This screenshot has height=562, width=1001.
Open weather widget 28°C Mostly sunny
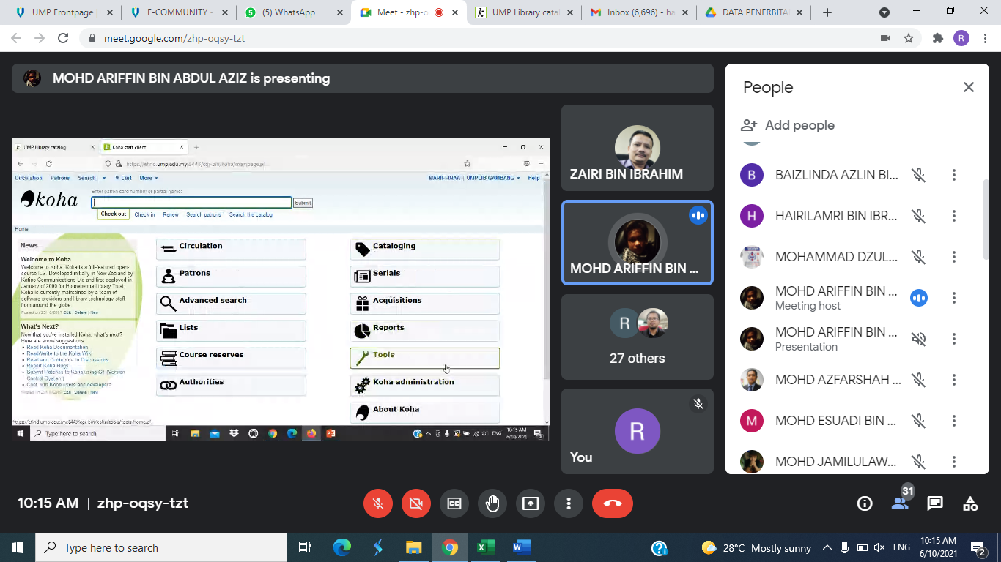(x=756, y=547)
